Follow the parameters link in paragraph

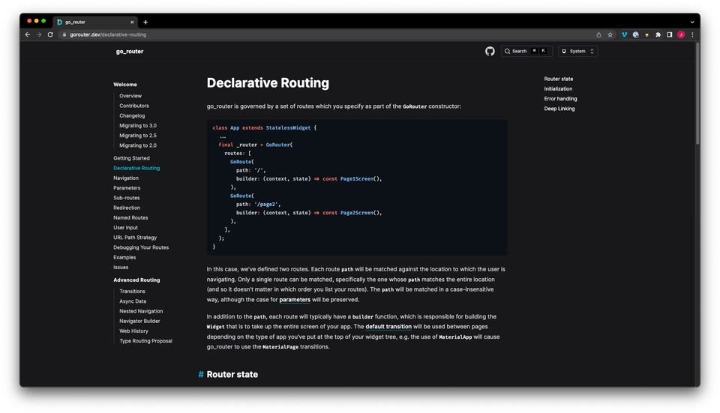295,300
